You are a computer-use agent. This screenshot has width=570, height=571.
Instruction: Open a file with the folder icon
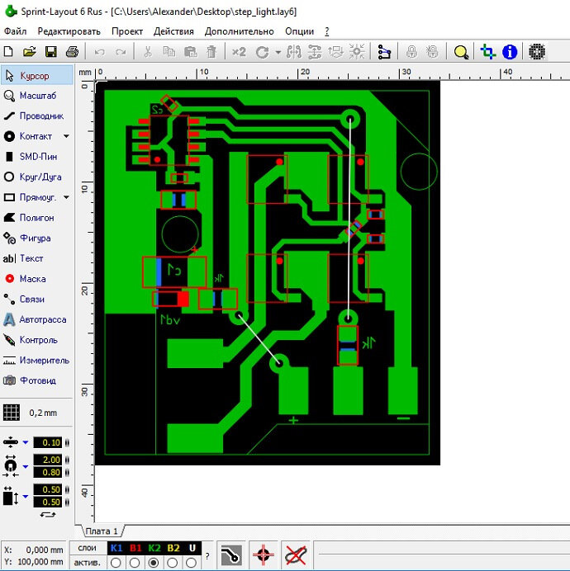tap(29, 51)
